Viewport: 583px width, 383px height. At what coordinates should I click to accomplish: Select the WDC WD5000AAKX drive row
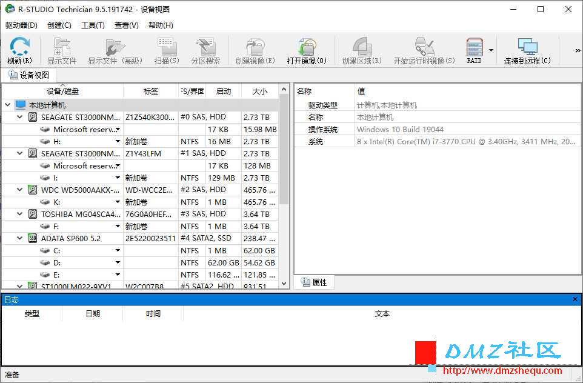pos(140,190)
